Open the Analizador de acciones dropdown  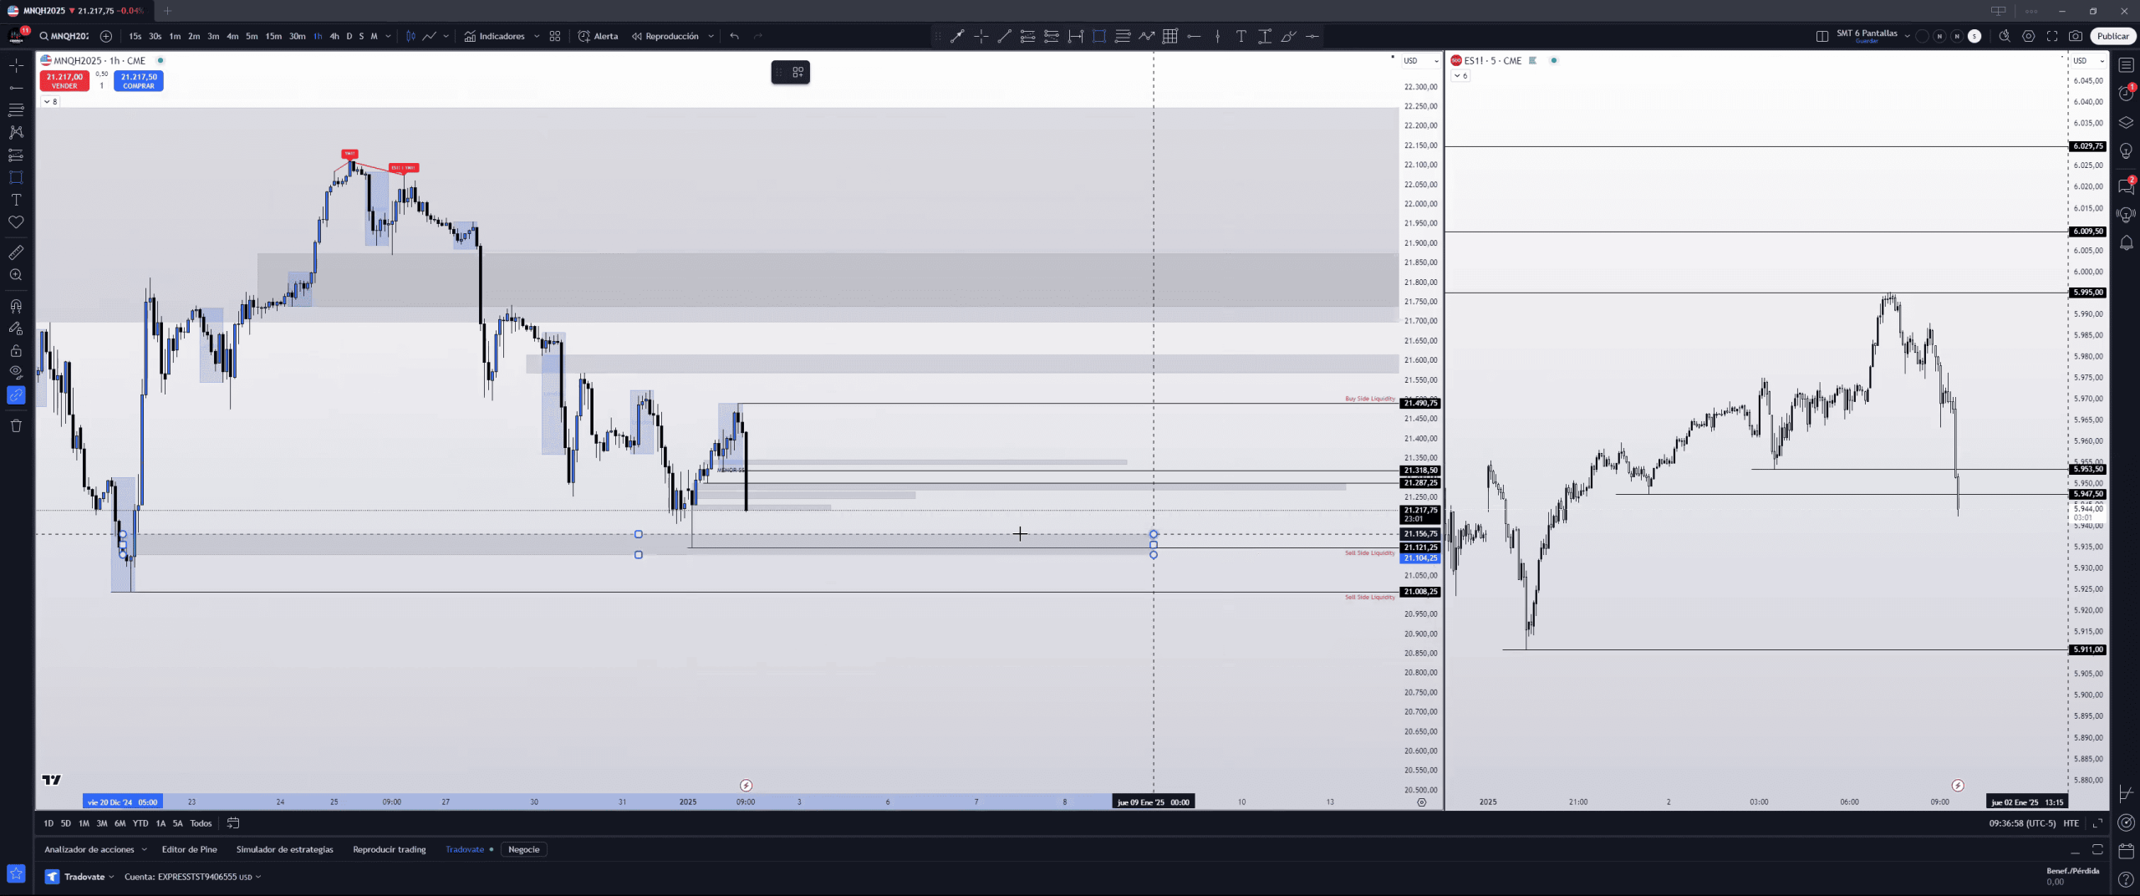94,849
